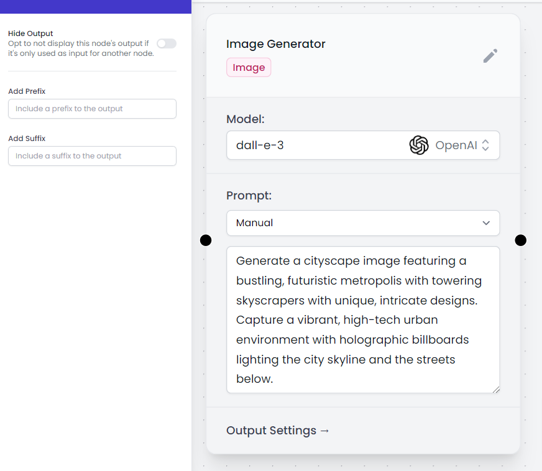Click the pencil edit icon on Image Generator
The height and width of the screenshot is (471, 542).
point(490,56)
